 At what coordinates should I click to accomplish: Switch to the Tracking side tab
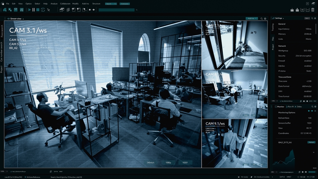click(273, 27)
